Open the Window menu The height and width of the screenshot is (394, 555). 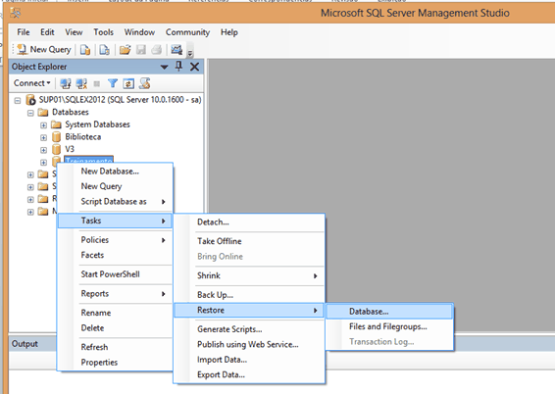tap(139, 32)
